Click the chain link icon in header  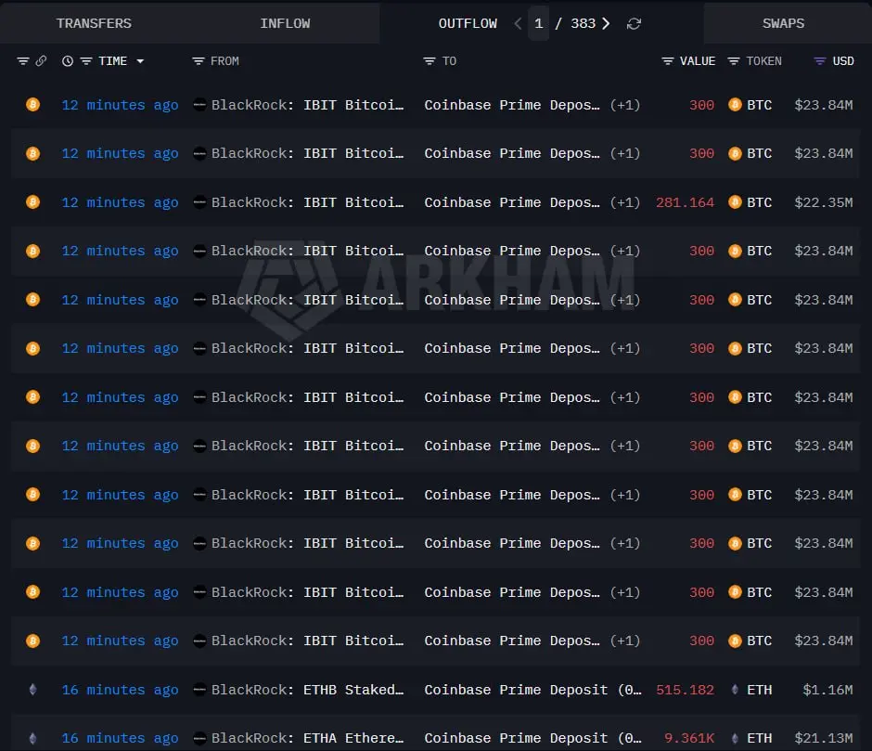point(41,60)
